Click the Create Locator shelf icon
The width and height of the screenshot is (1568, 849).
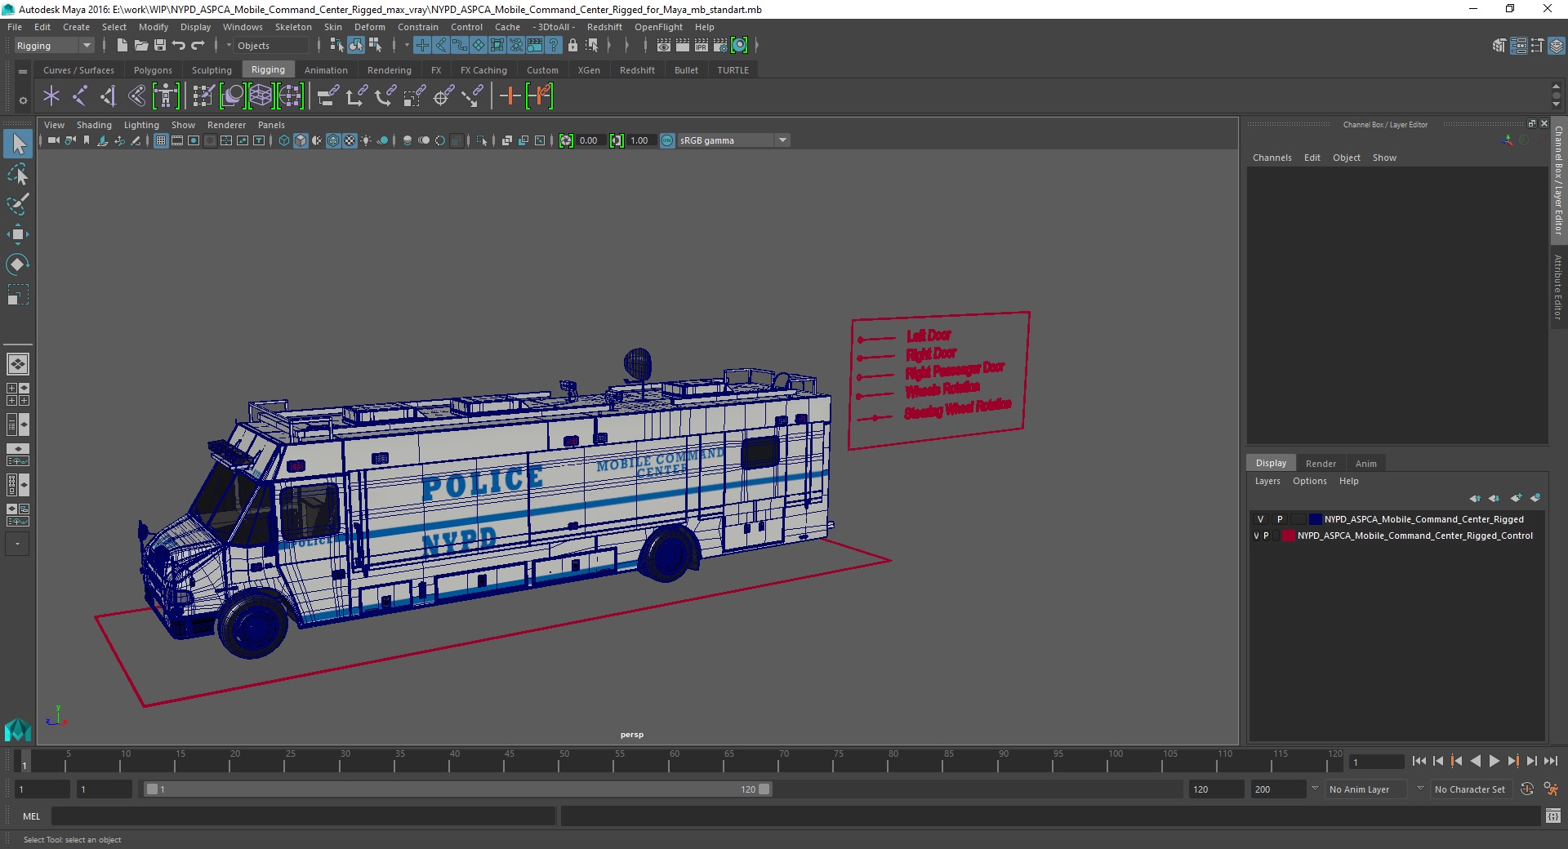[51, 96]
